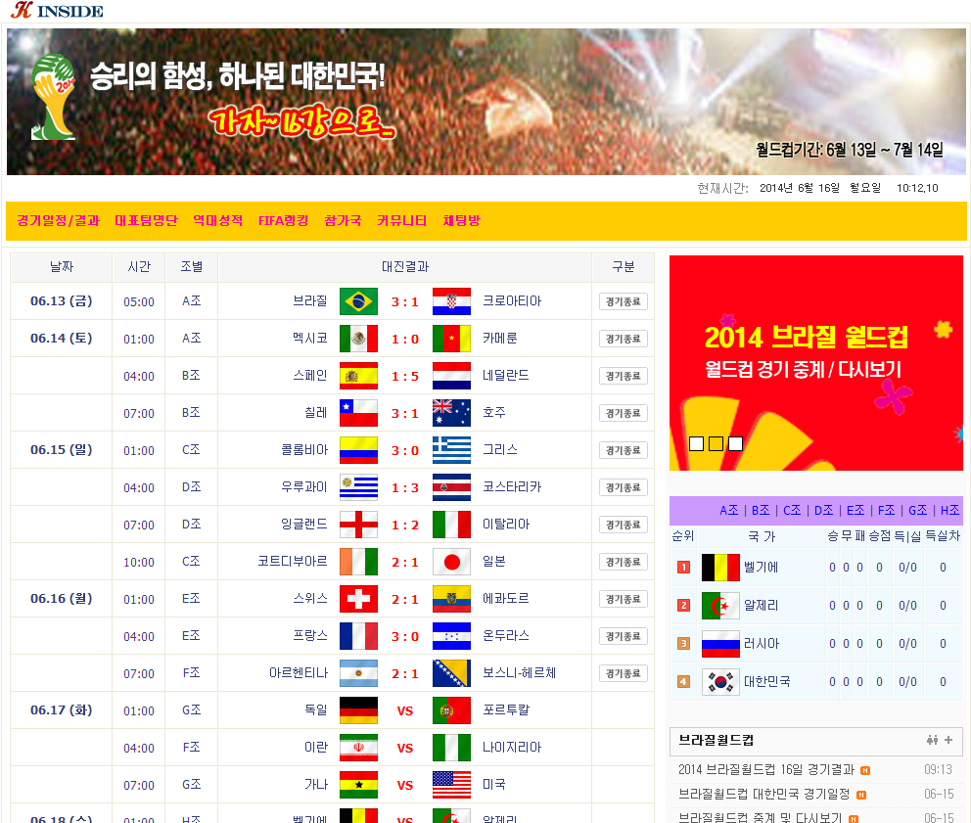
Task: Select the third banner slide indicator square
Action: 735,443
